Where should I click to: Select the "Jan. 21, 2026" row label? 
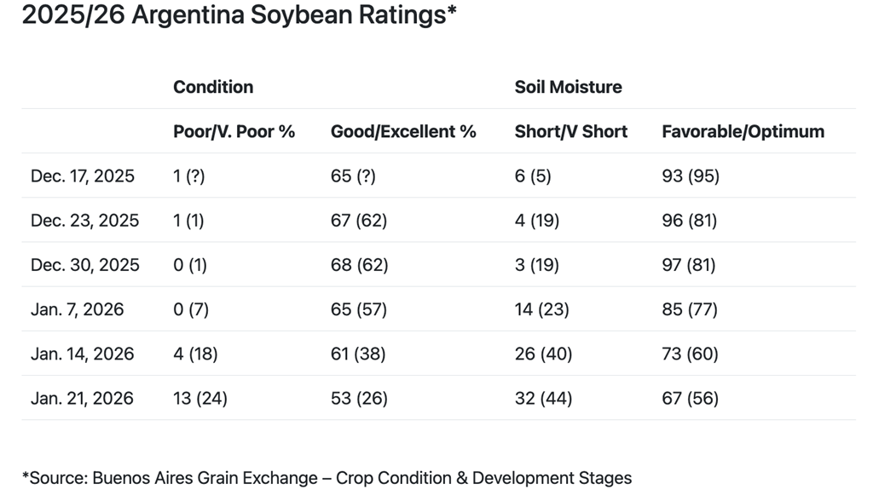(82, 398)
